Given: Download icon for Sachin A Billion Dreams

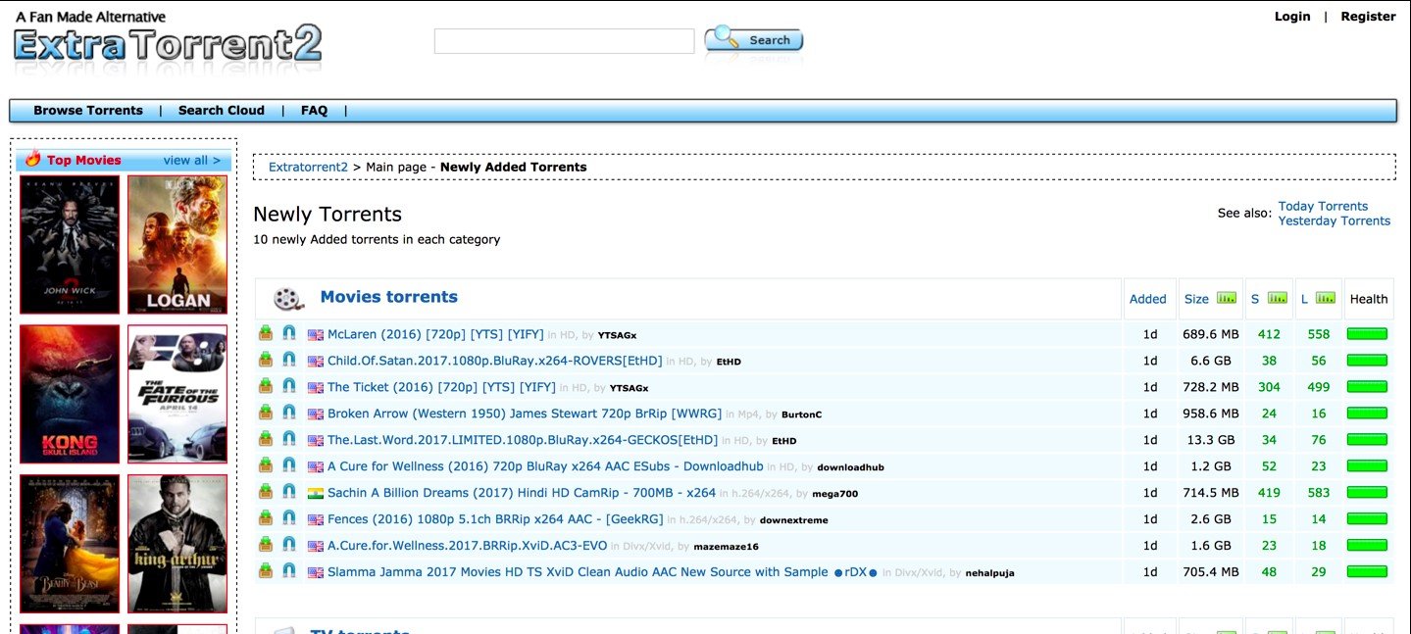Looking at the screenshot, I should (266, 492).
